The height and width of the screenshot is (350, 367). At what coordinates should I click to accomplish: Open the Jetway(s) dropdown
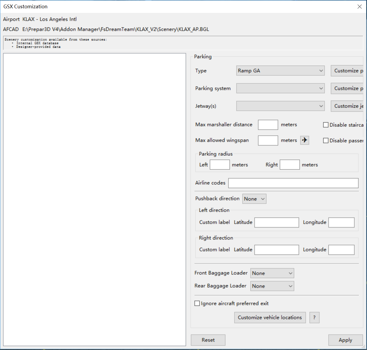280,106
